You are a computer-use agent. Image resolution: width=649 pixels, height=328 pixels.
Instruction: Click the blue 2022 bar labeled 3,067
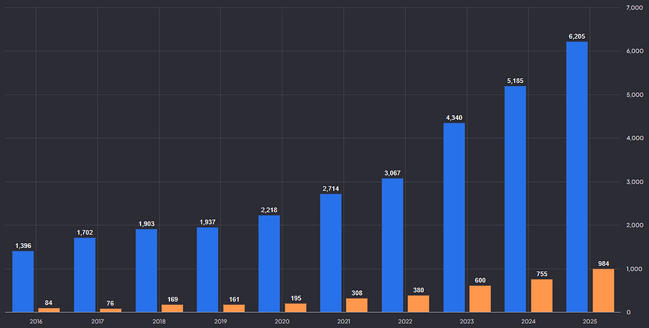pyautogui.click(x=392, y=245)
